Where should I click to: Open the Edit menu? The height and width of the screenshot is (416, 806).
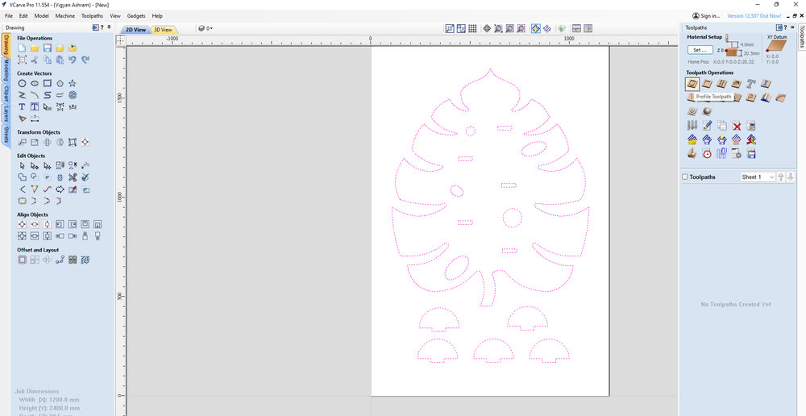coord(23,16)
